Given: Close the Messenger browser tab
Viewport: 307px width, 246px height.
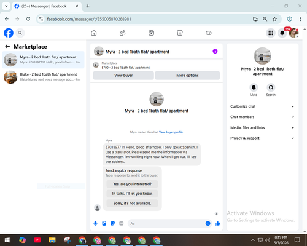Looking at the screenshot, I should (77, 6).
